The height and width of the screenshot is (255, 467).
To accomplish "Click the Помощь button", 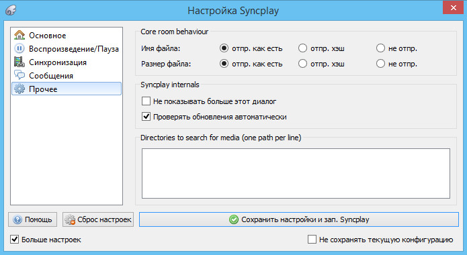I will [x=32, y=219].
